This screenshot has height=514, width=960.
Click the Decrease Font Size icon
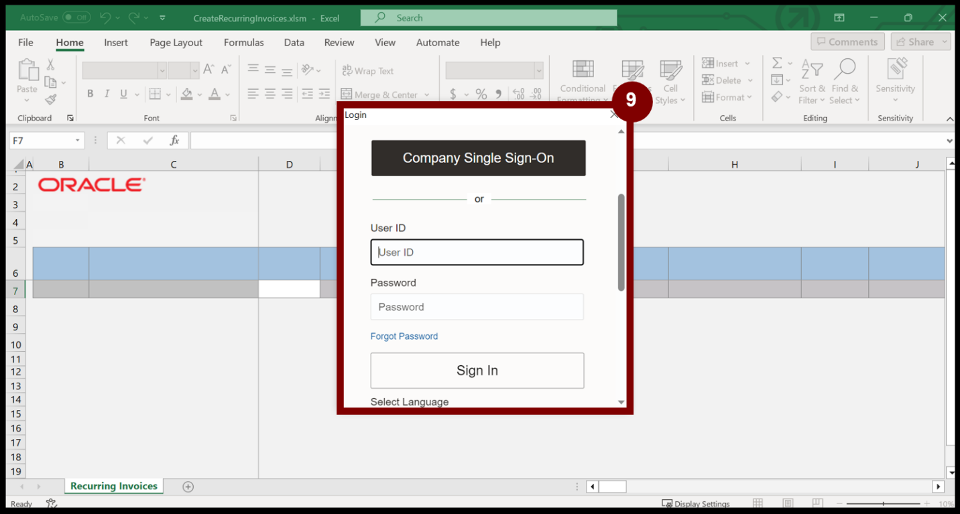coord(226,69)
